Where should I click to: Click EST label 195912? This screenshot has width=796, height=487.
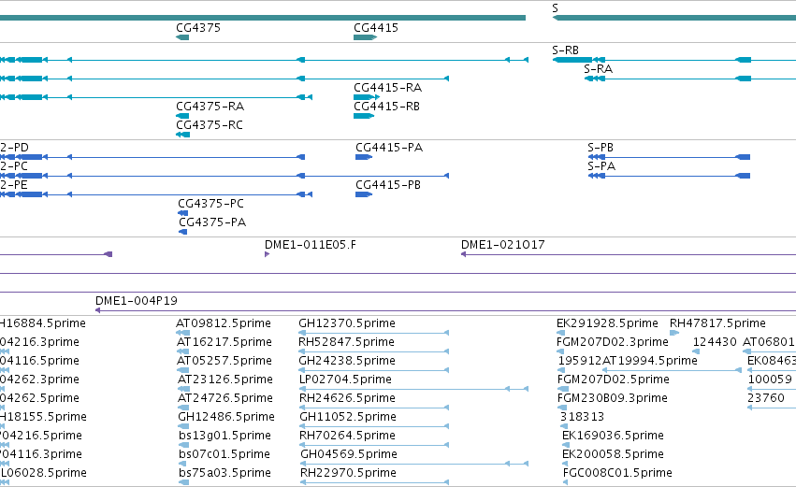[580, 361]
